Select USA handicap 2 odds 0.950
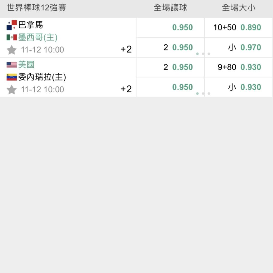The width and height of the screenshot is (273, 273). click(170, 67)
